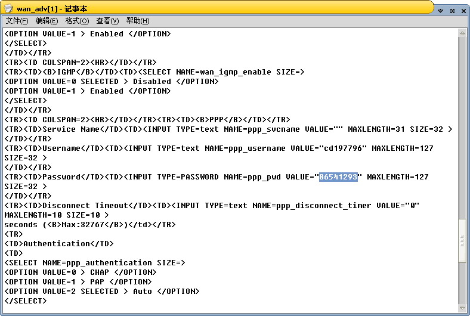Open the 文件(F) menu
Viewport: 470px width, 316px height.
pos(17,21)
